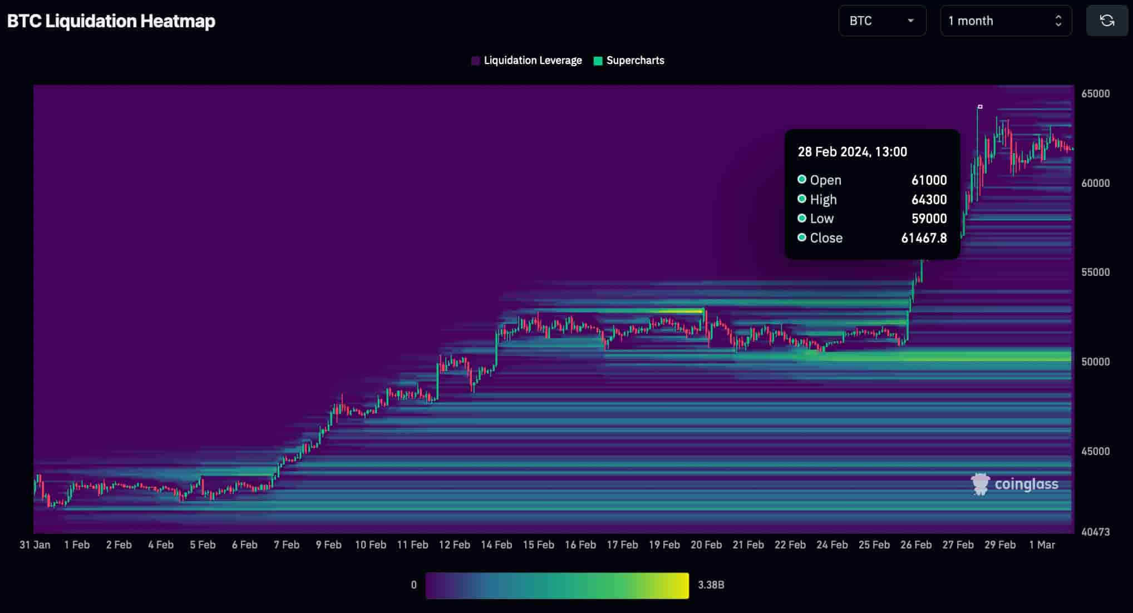
Task: Click the purple start of the color scale bar
Action: point(433,585)
